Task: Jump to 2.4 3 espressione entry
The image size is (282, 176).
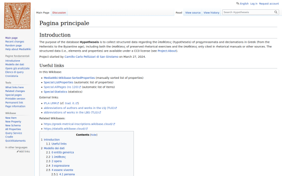Action: [x=58, y=166]
